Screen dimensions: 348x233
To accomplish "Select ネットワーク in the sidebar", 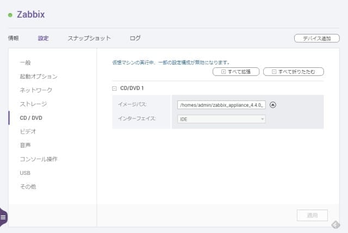I will coord(36,90).
